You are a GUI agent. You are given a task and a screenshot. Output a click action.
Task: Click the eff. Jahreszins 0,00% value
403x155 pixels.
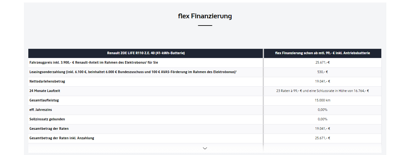(x=322, y=110)
